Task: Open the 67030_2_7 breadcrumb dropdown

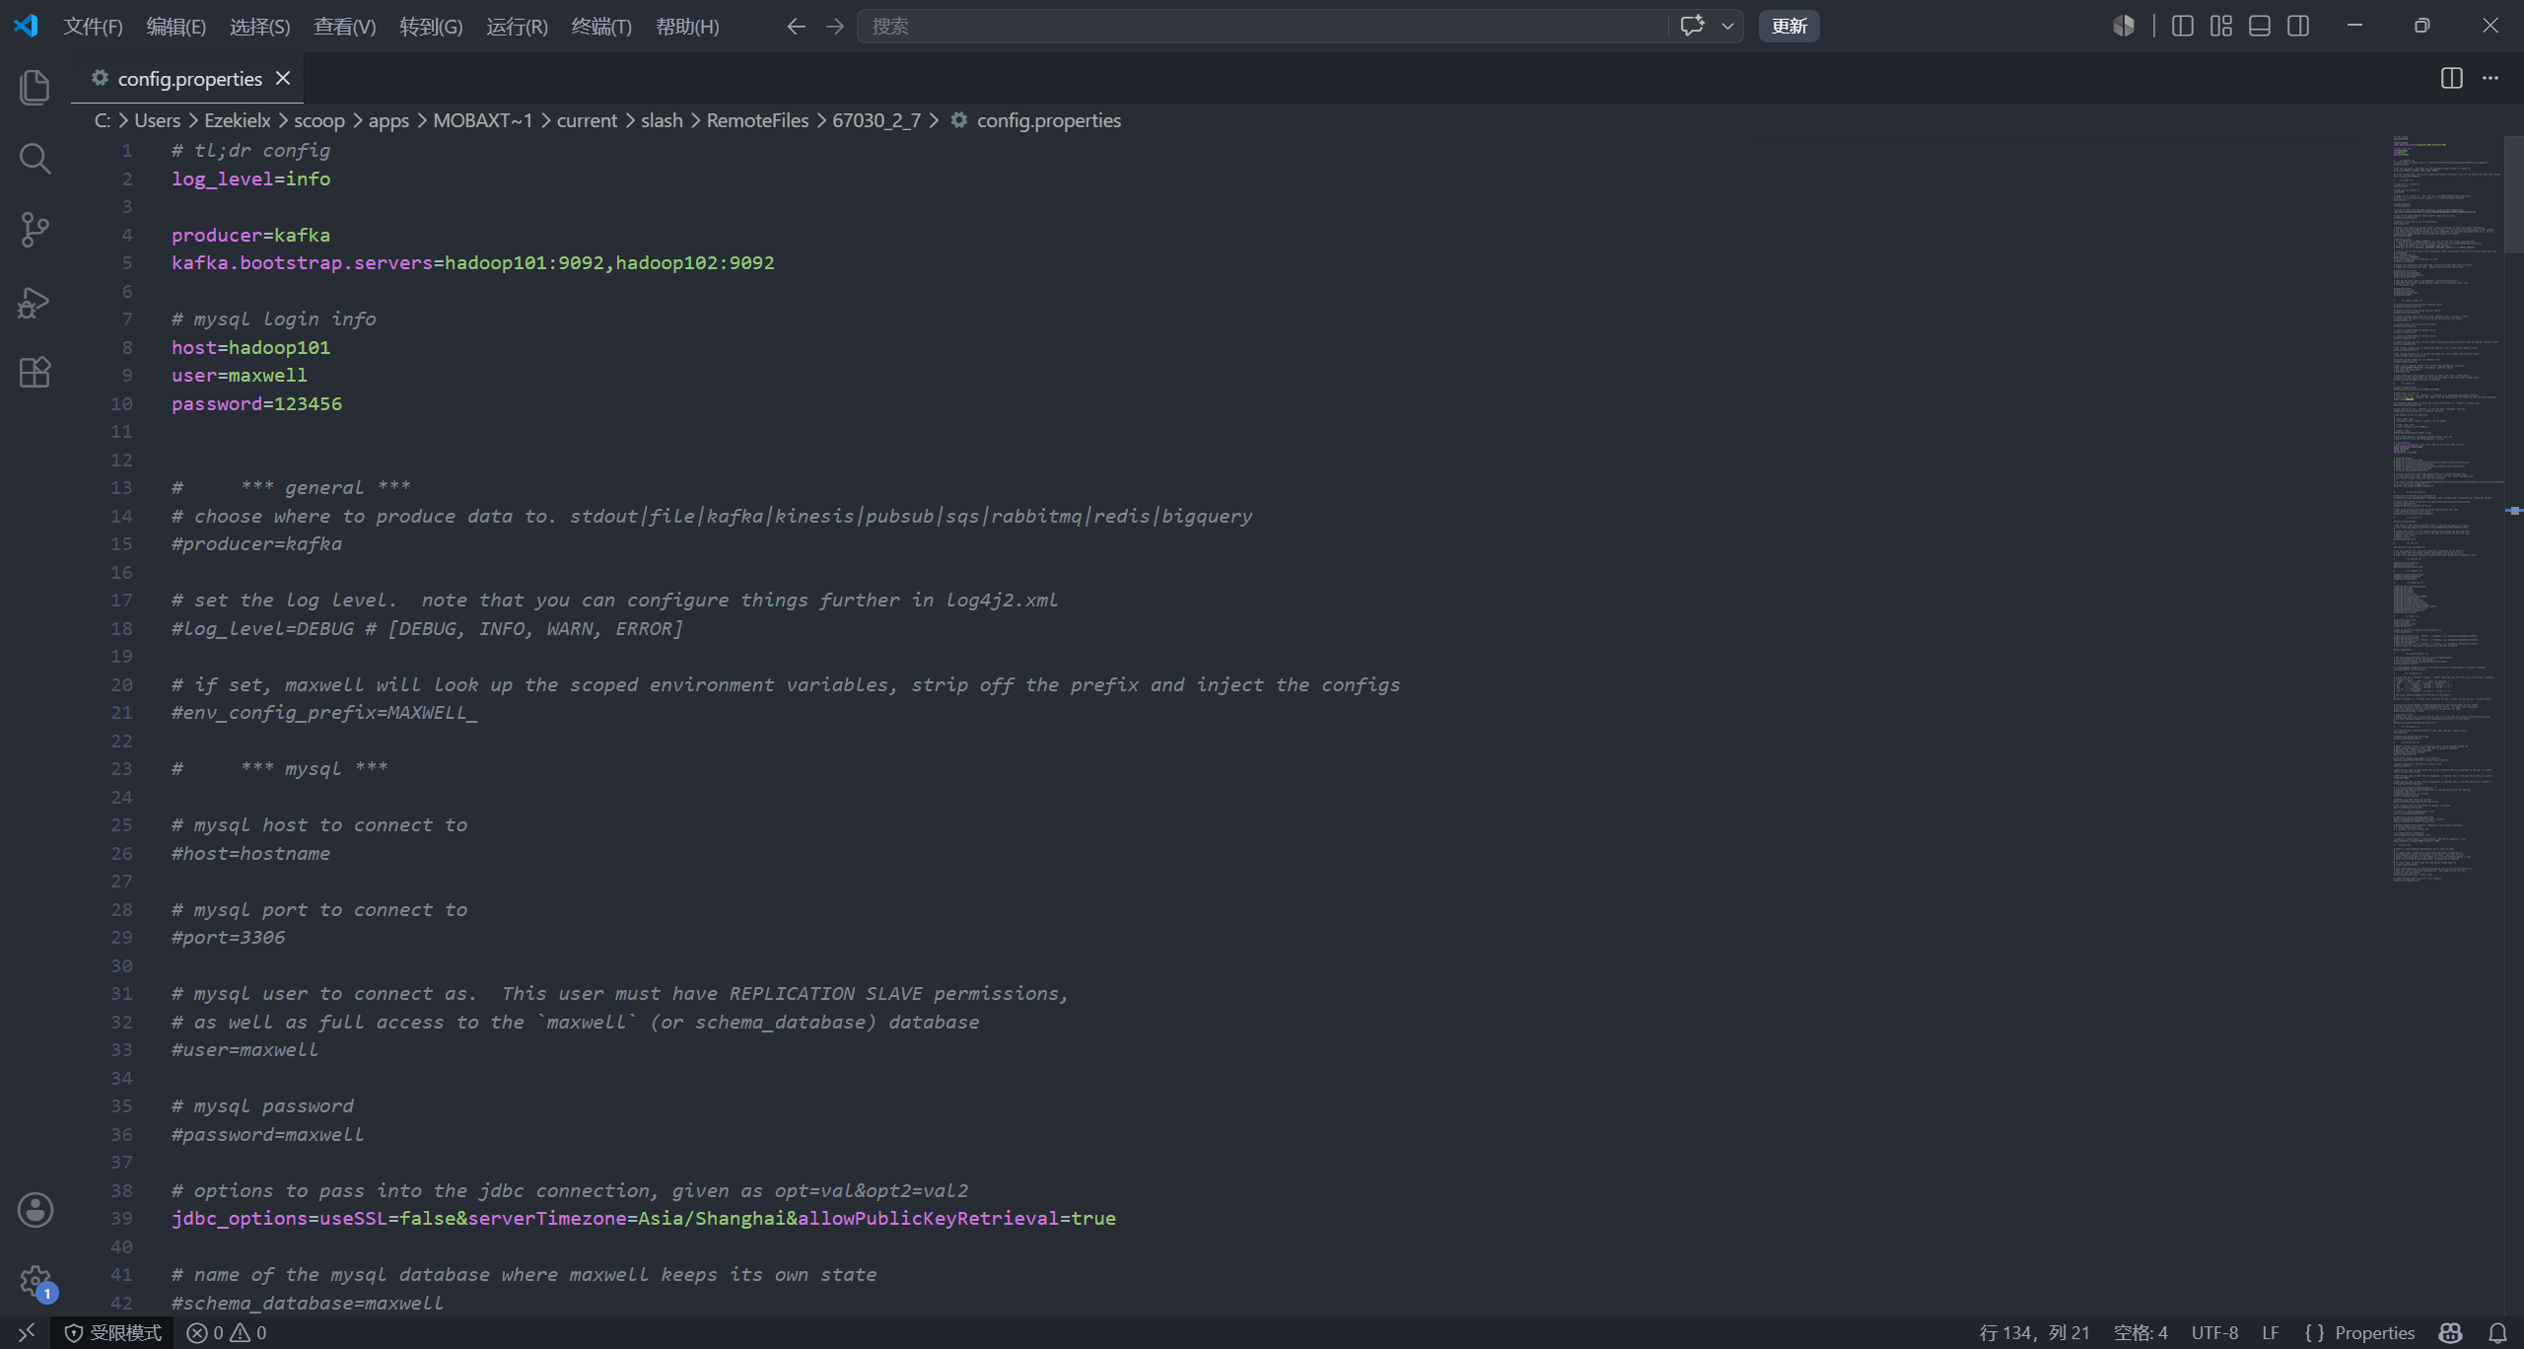Action: point(876,120)
